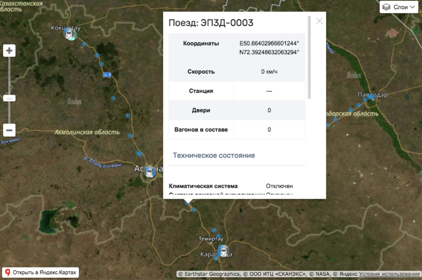The height and width of the screenshot is (280, 422).
Task: Select the train marker at Астана
Action: (150, 172)
